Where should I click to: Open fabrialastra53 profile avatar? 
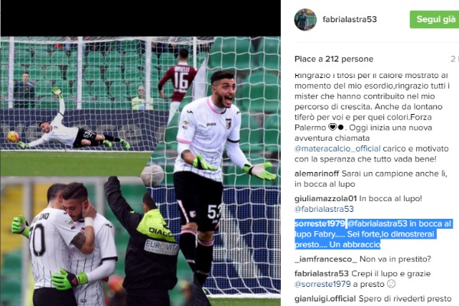tap(305, 19)
